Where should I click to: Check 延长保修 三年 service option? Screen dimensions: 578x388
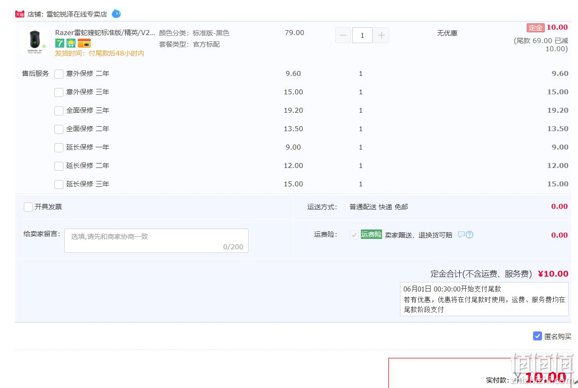pos(59,185)
